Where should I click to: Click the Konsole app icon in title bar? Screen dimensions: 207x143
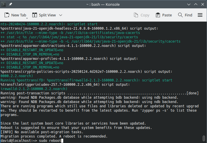pyautogui.click(x=3, y=4)
